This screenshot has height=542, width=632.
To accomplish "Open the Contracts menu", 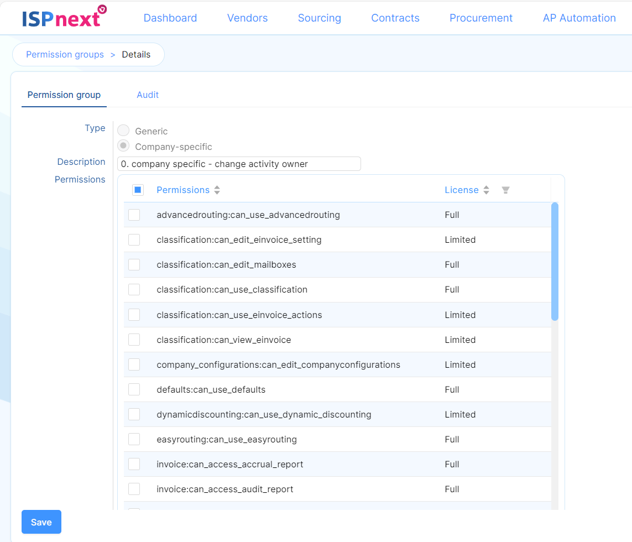I will click(395, 18).
